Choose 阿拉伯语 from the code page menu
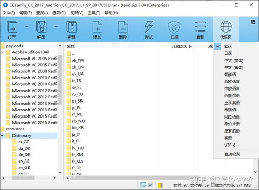Screen dimensions: 259x190 click(x=232, y=117)
